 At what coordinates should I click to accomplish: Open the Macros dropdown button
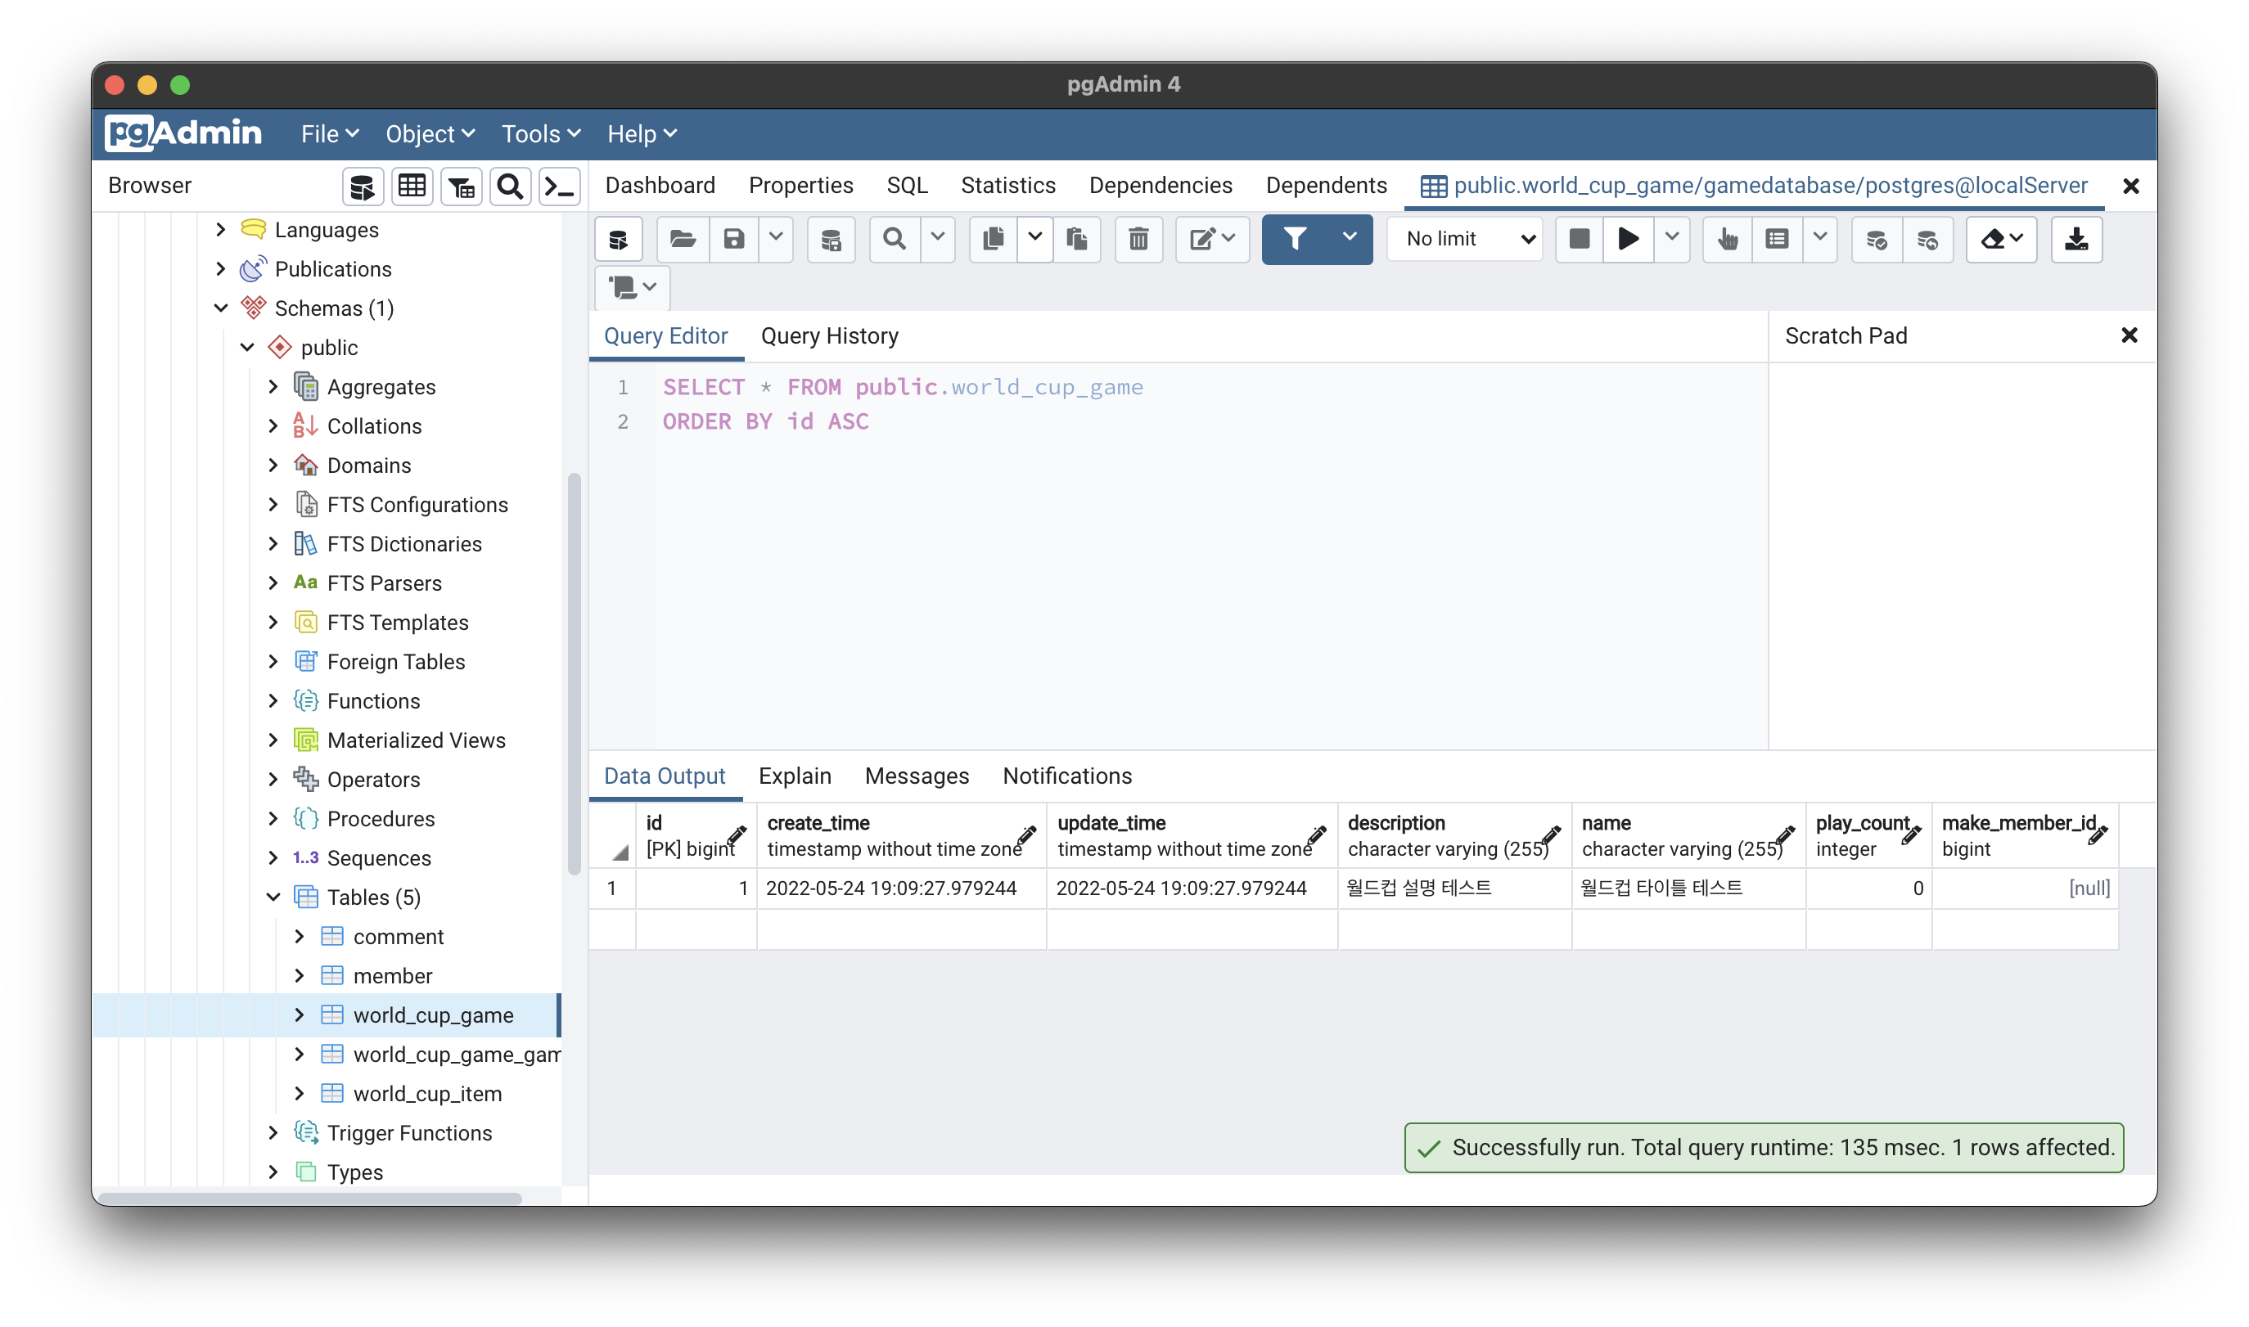pos(633,287)
